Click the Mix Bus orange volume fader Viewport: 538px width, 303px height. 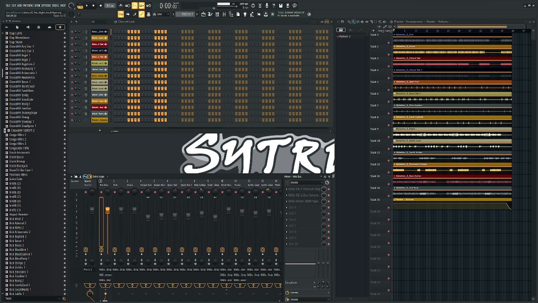[x=108, y=210]
